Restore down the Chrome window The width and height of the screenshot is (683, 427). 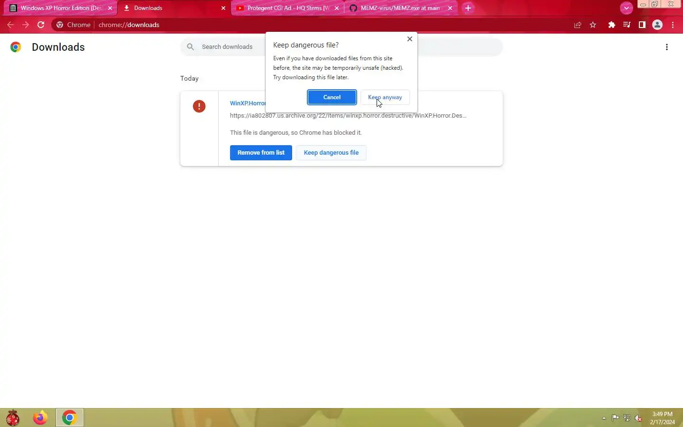[x=655, y=4]
